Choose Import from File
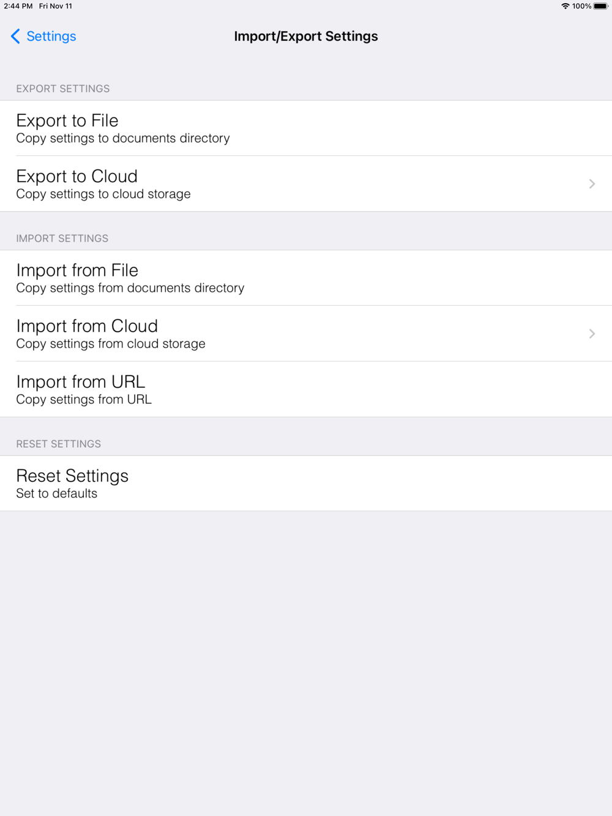 tap(306, 278)
